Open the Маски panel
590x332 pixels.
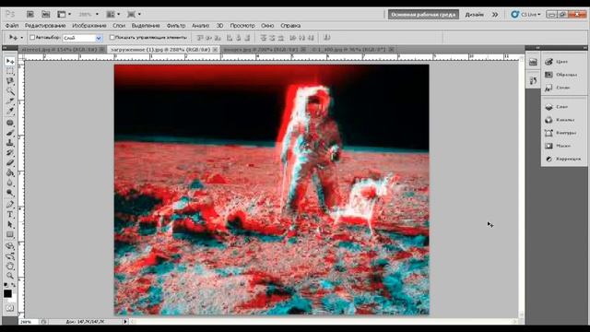coord(563,146)
